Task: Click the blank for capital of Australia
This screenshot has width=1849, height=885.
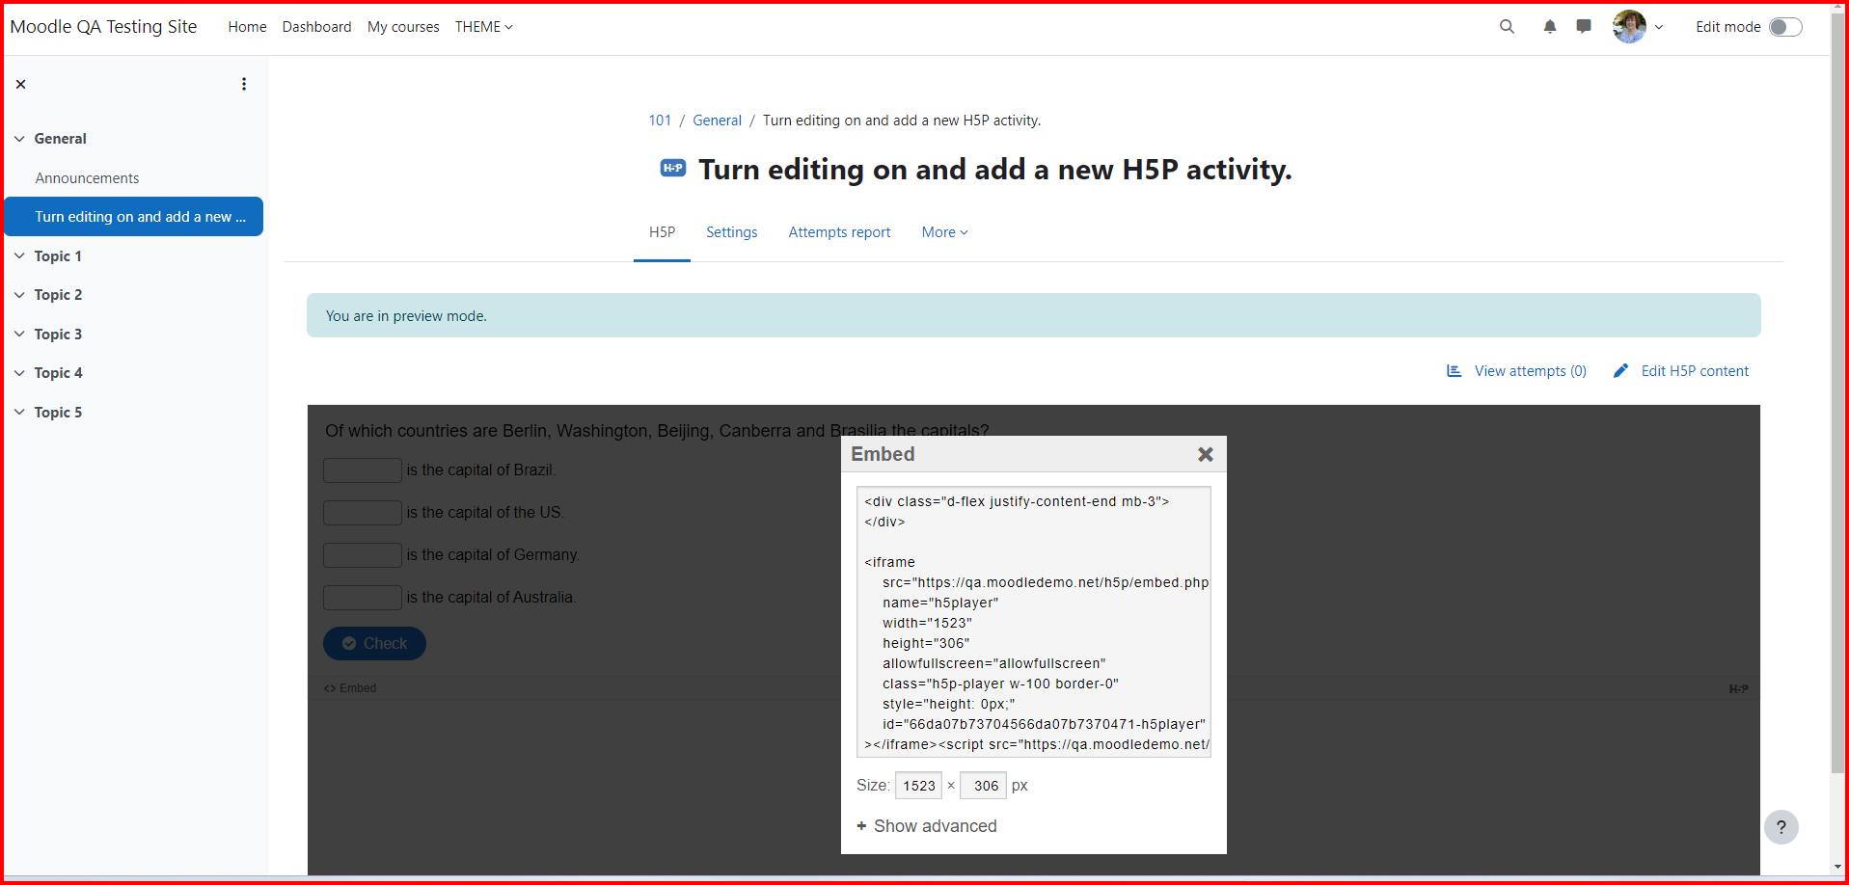Action: click(x=363, y=598)
